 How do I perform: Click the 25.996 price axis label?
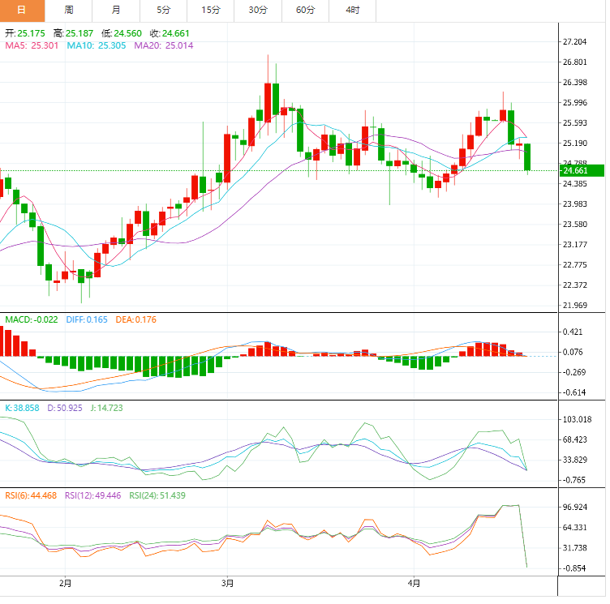point(575,103)
